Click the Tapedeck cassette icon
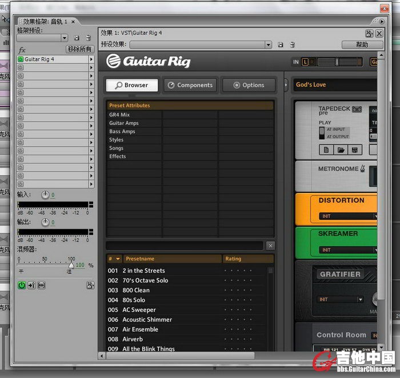Viewport: 400px width, 378px height. (x=357, y=110)
